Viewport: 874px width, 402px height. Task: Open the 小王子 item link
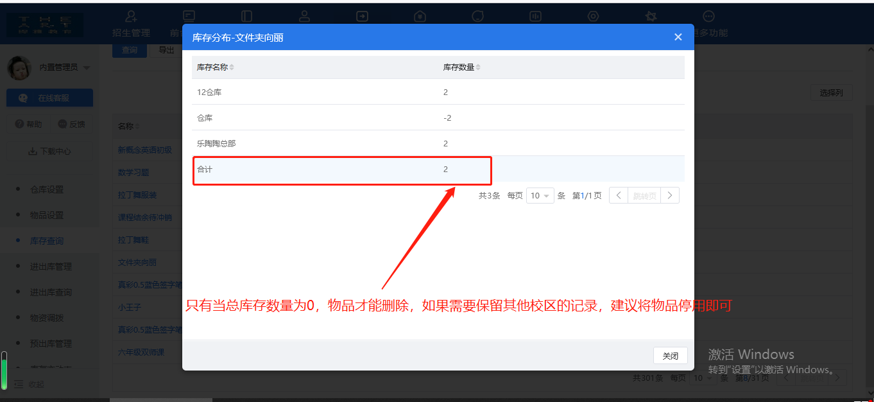point(130,307)
